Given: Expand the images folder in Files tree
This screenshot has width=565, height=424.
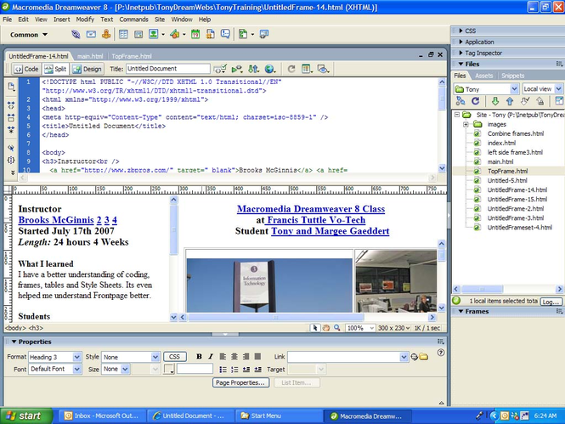Looking at the screenshot, I should 466,124.
